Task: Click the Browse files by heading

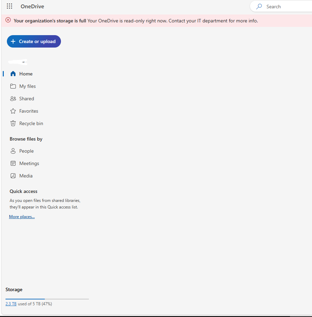Action: 26,139
